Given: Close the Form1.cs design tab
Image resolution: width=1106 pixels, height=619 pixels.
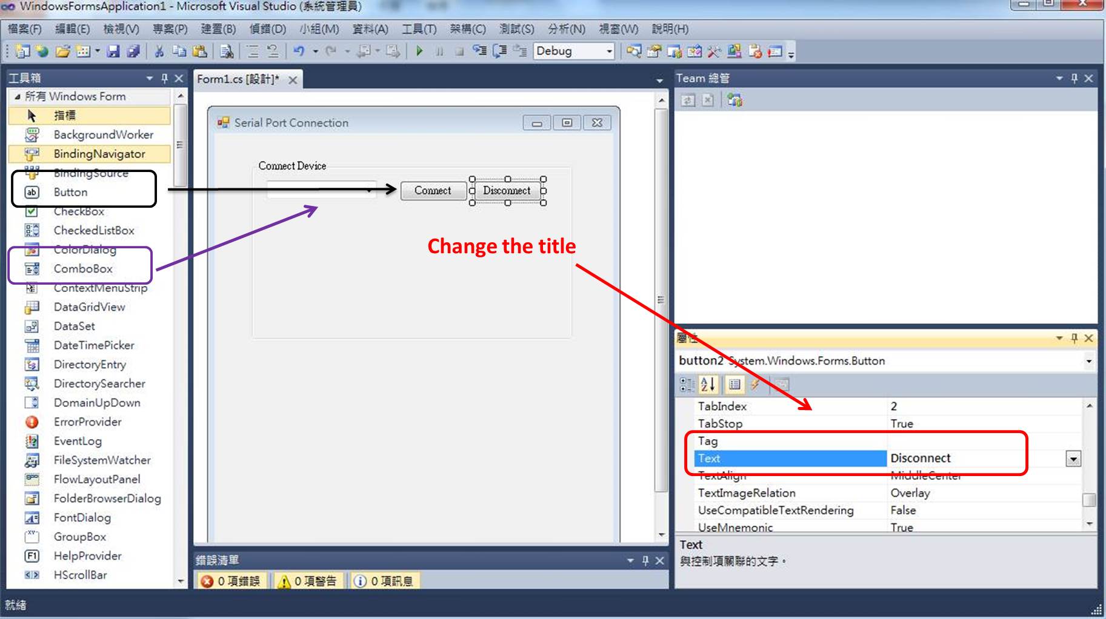Looking at the screenshot, I should 293,80.
